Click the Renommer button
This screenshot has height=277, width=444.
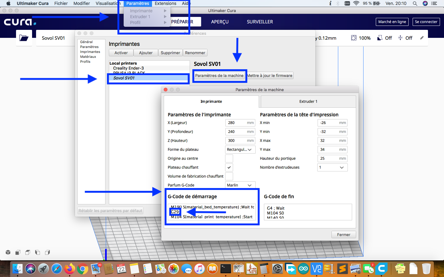click(x=195, y=53)
